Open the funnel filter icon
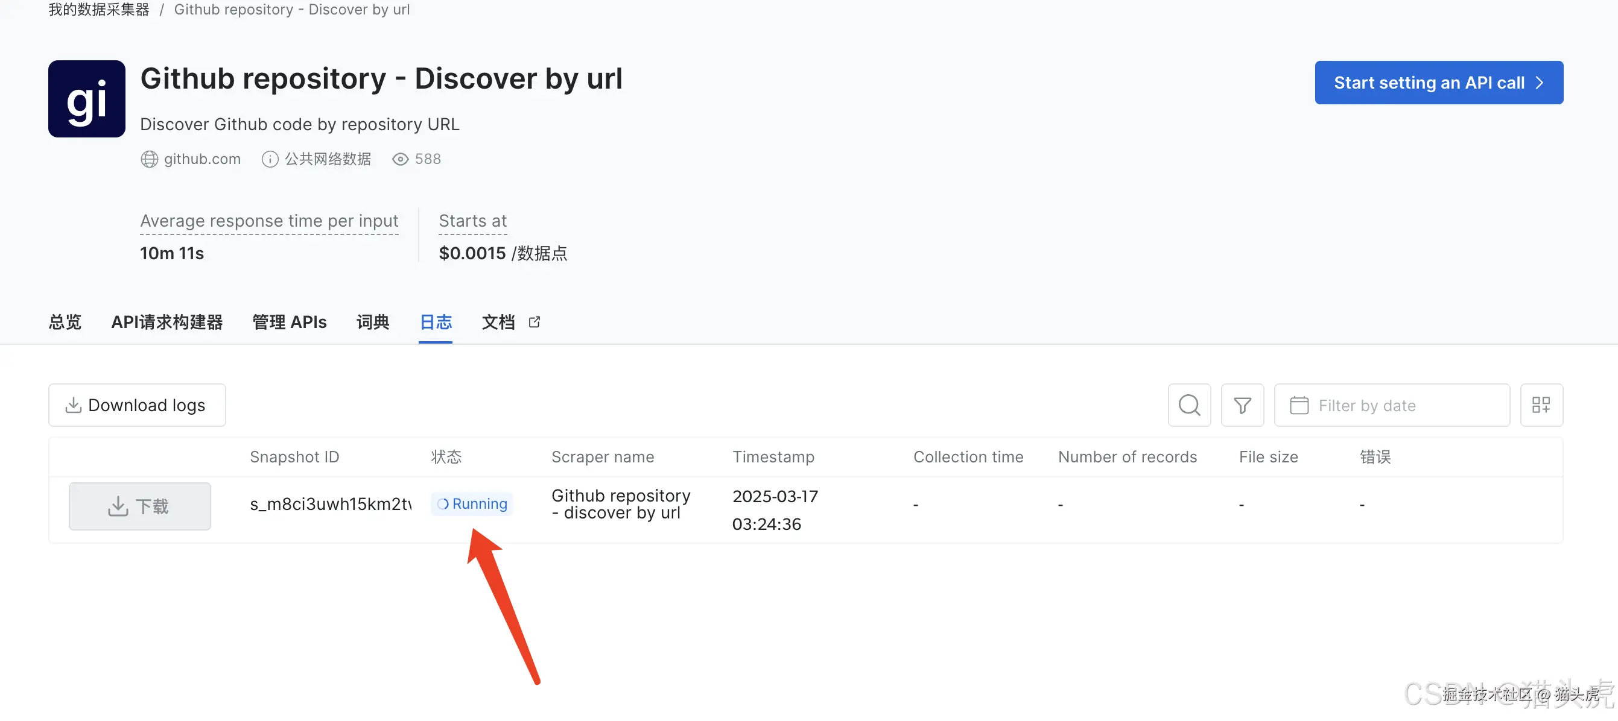Image resolution: width=1618 pixels, height=721 pixels. tap(1242, 405)
